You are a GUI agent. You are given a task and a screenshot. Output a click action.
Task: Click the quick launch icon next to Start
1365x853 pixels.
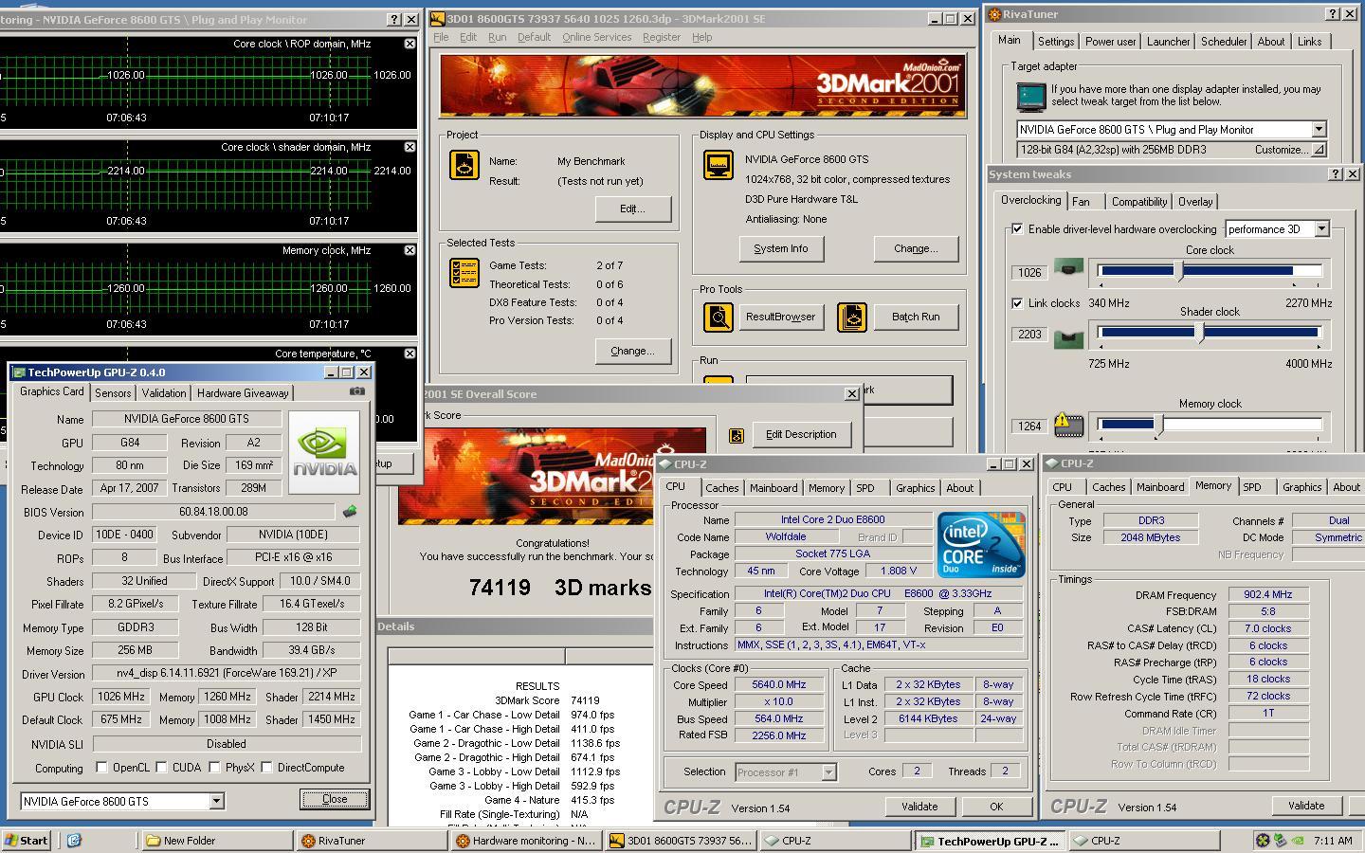74,840
